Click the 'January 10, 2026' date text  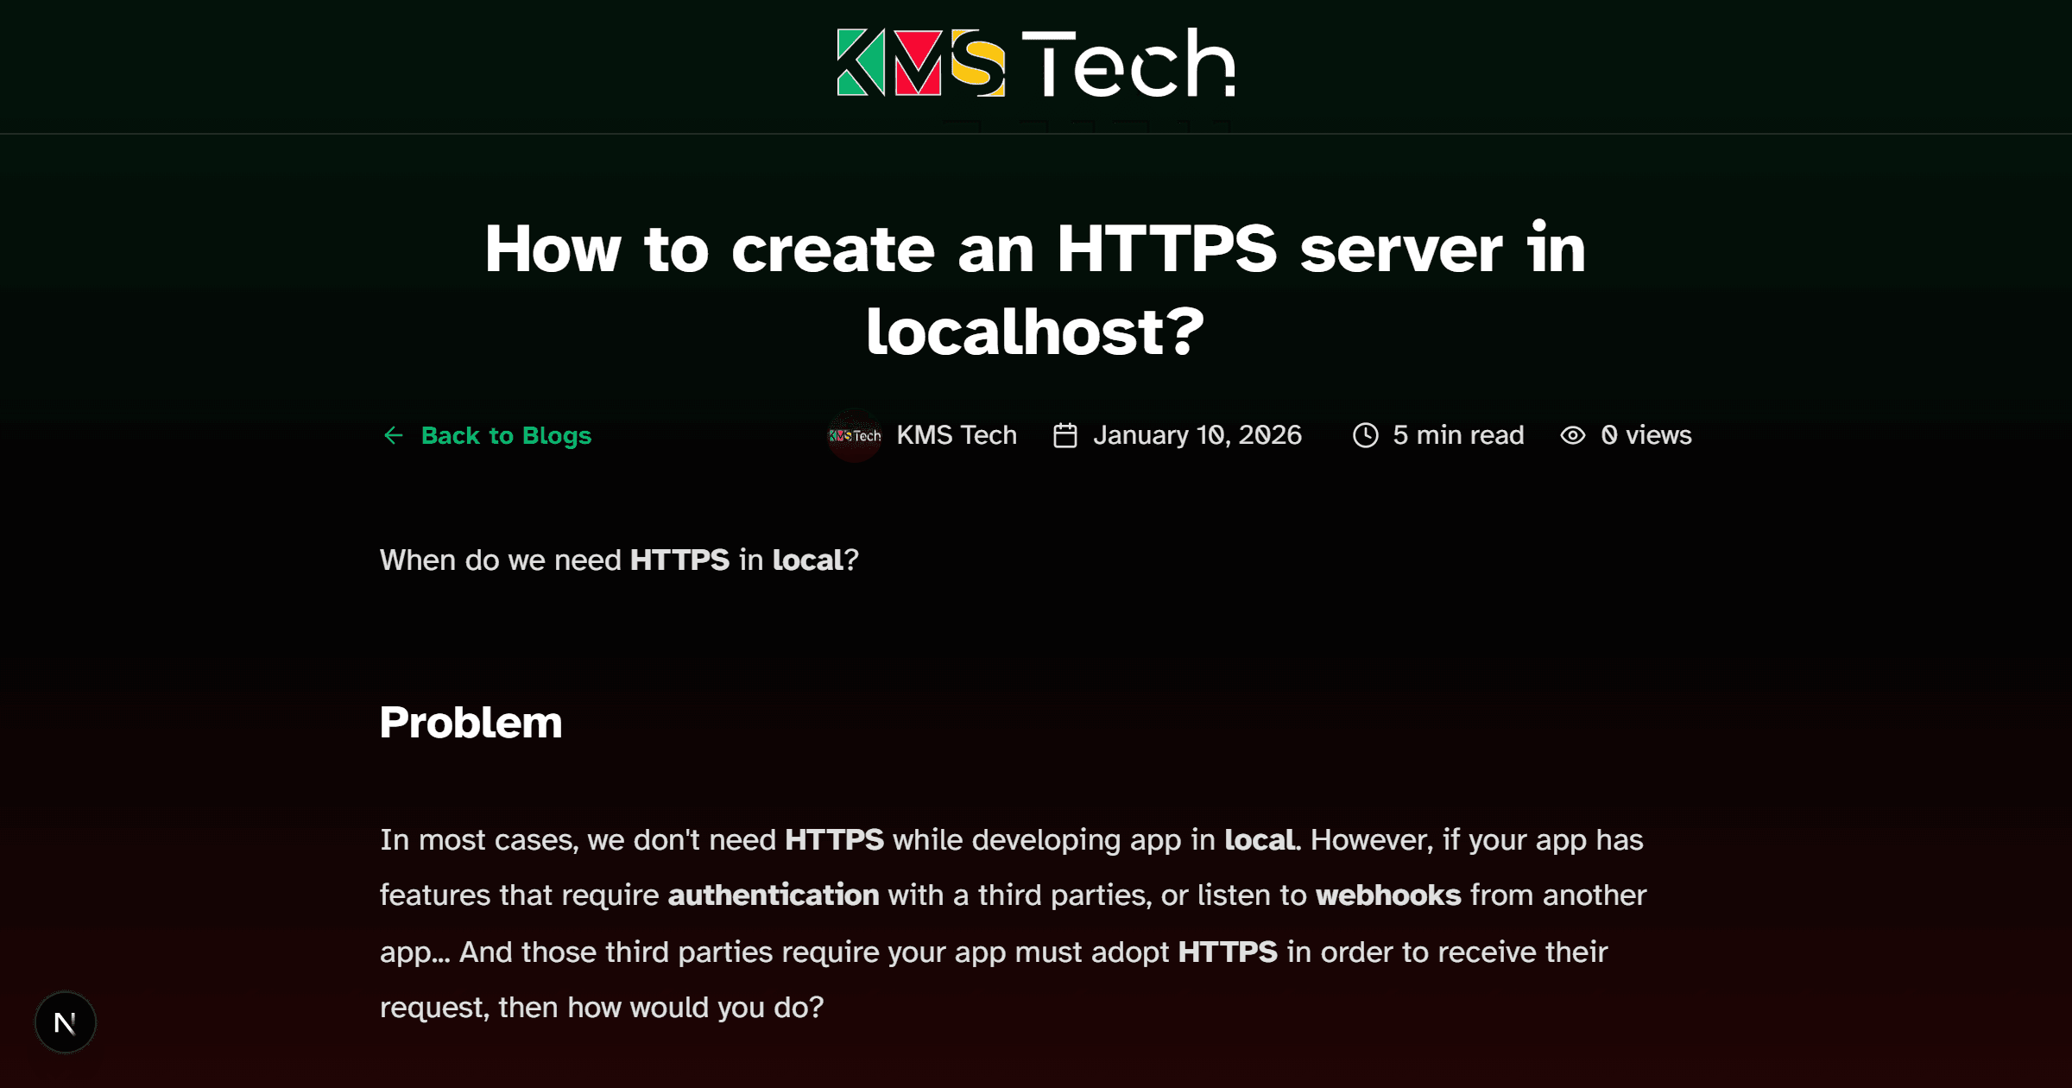tap(1197, 435)
